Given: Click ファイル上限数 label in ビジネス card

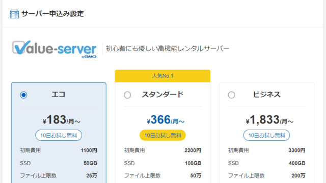Looking at the screenshot, I should pyautogui.click(x=246, y=176).
